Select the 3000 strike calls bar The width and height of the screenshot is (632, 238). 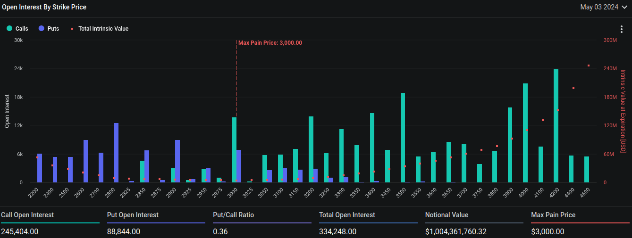234,150
